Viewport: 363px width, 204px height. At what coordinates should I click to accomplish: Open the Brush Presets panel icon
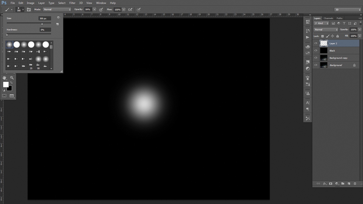pyautogui.click(x=308, y=84)
